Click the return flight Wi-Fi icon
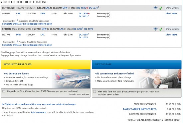Image resolution: width=183 pixels, height=123 pixels. pyautogui.click(x=155, y=29)
